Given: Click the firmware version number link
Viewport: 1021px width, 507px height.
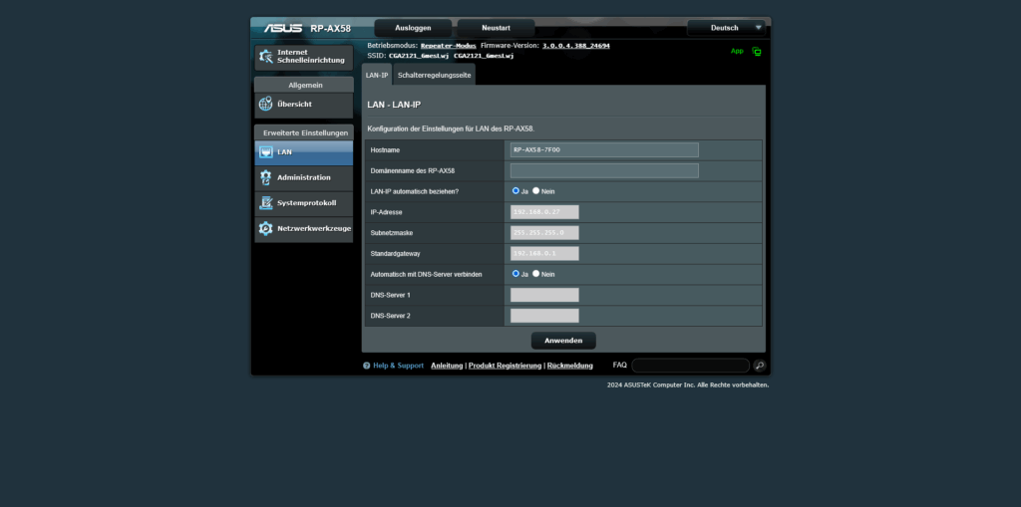Looking at the screenshot, I should tap(576, 46).
